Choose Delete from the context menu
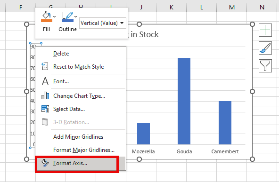Image resolution: width=279 pixels, height=182 pixels. [x=61, y=54]
